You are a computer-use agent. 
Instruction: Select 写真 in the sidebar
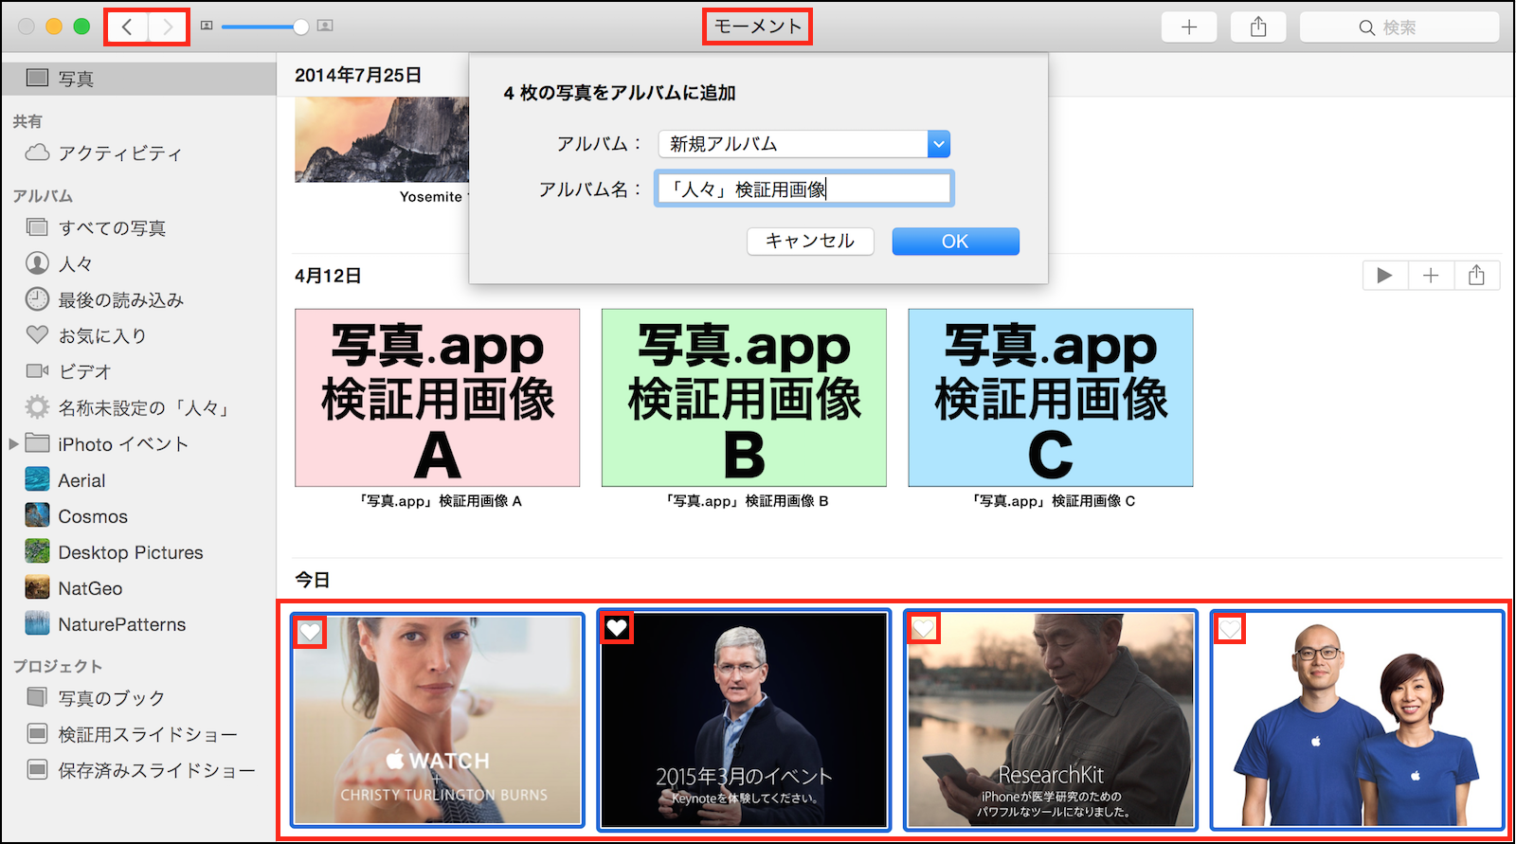point(138,79)
